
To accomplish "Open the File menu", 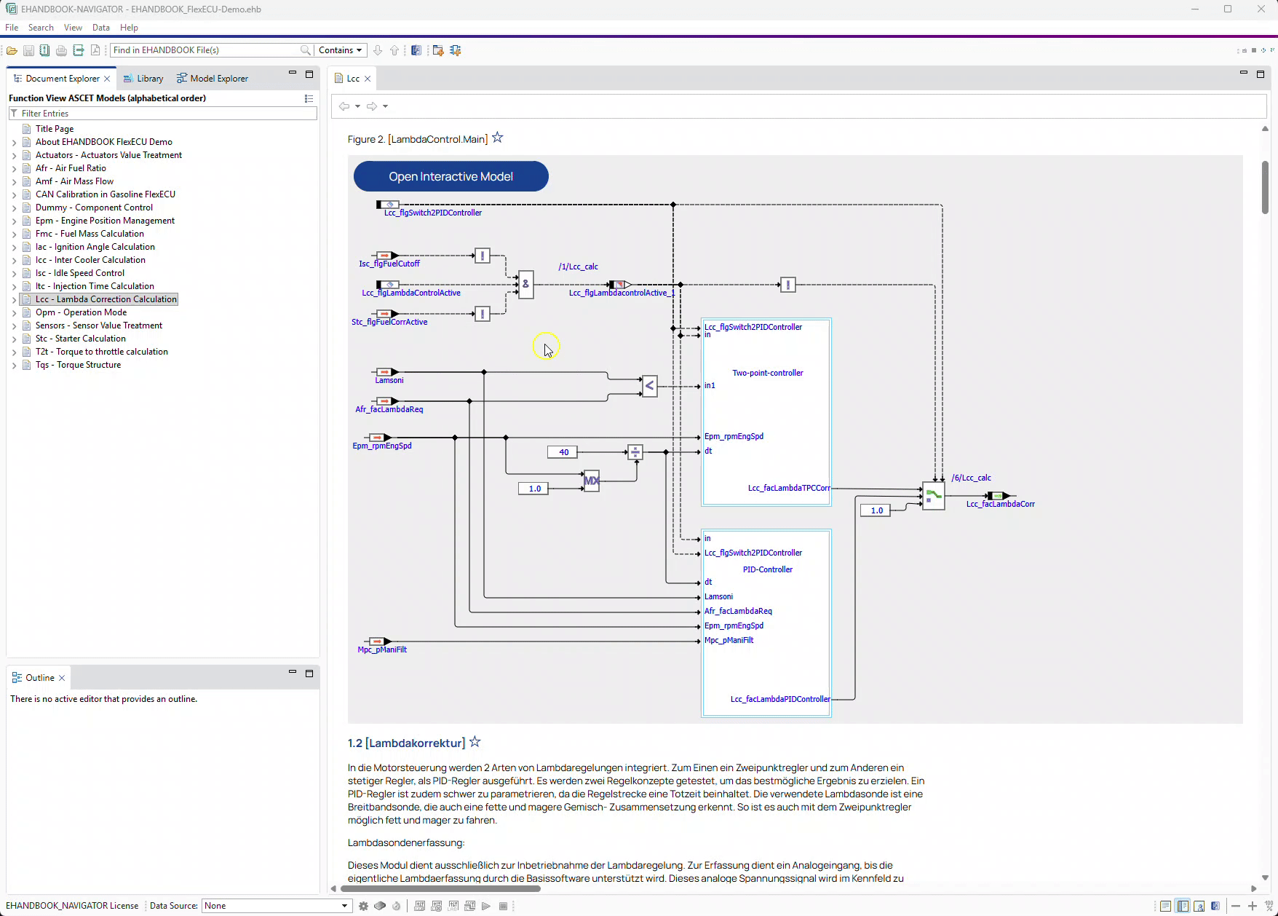I will 12,28.
